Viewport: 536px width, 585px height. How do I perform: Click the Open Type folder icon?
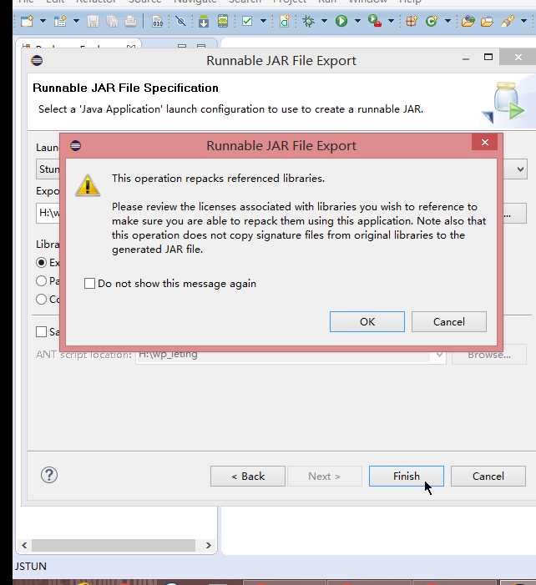click(468, 21)
